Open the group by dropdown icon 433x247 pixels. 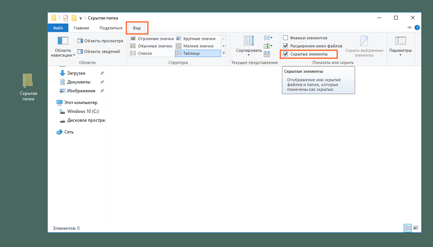[x=268, y=38]
